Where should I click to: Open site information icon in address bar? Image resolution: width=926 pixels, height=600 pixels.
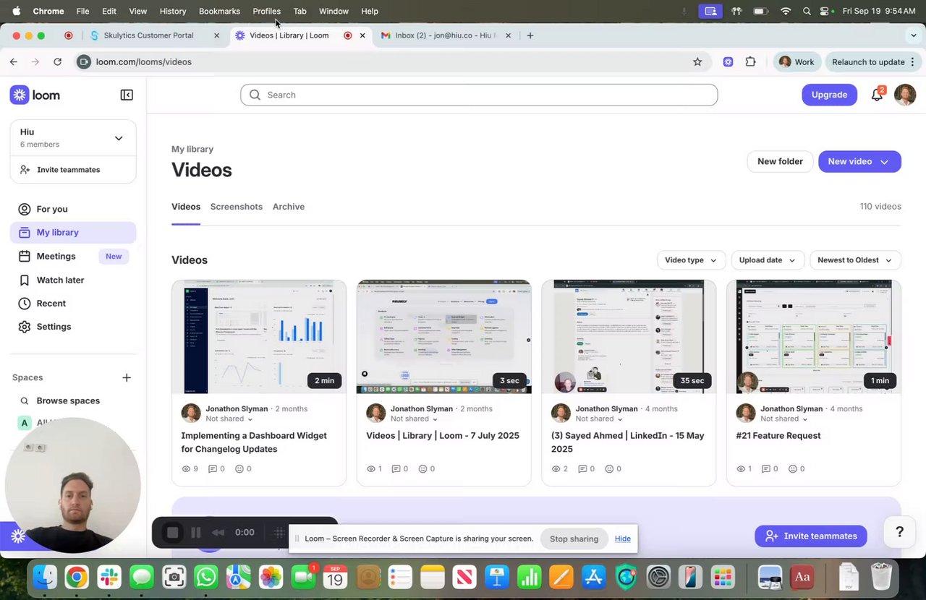[84, 62]
